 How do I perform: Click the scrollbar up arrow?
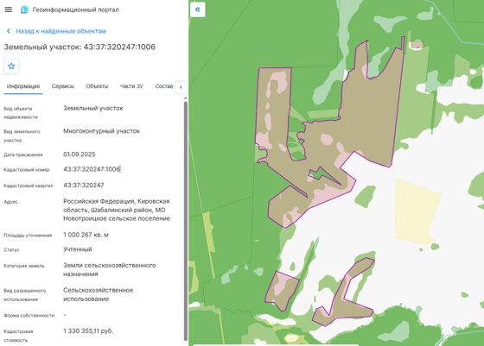click(186, 98)
